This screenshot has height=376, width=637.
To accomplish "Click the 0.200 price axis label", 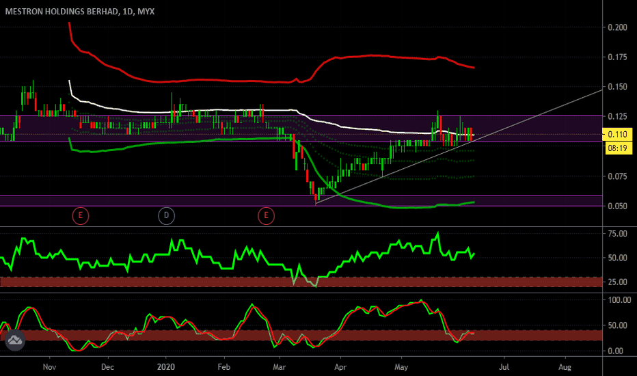I will coord(617,27).
